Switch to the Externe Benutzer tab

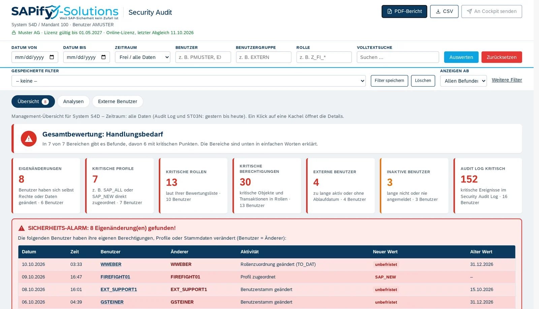pyautogui.click(x=118, y=101)
